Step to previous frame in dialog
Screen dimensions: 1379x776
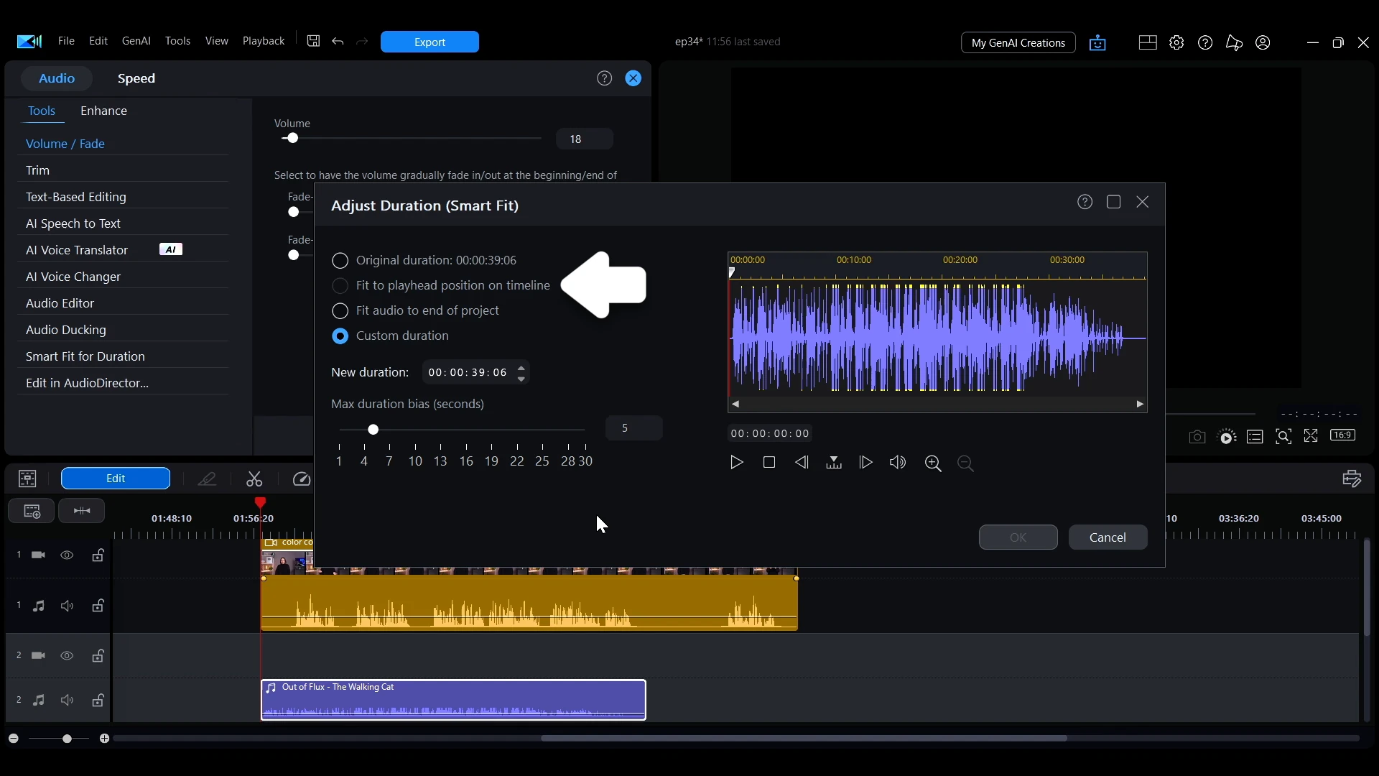[802, 463]
